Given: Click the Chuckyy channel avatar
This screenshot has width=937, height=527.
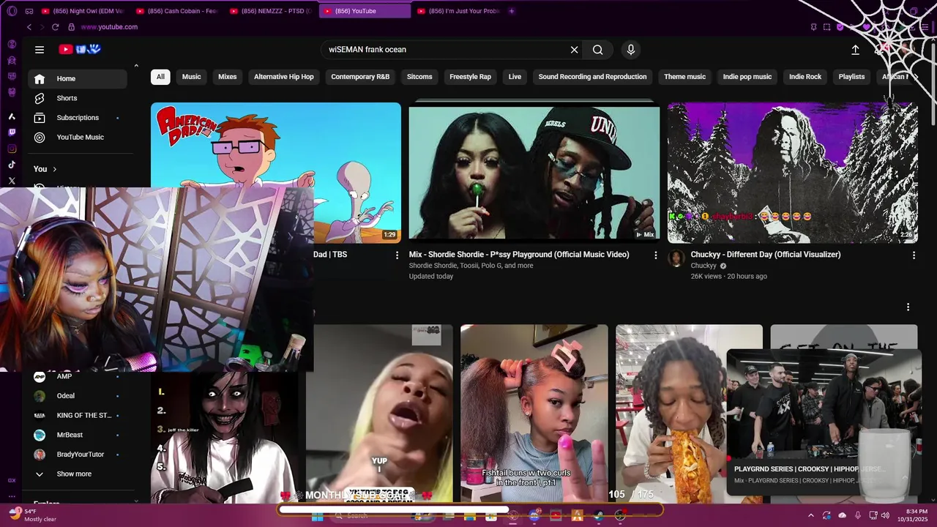Looking at the screenshot, I should (x=676, y=258).
